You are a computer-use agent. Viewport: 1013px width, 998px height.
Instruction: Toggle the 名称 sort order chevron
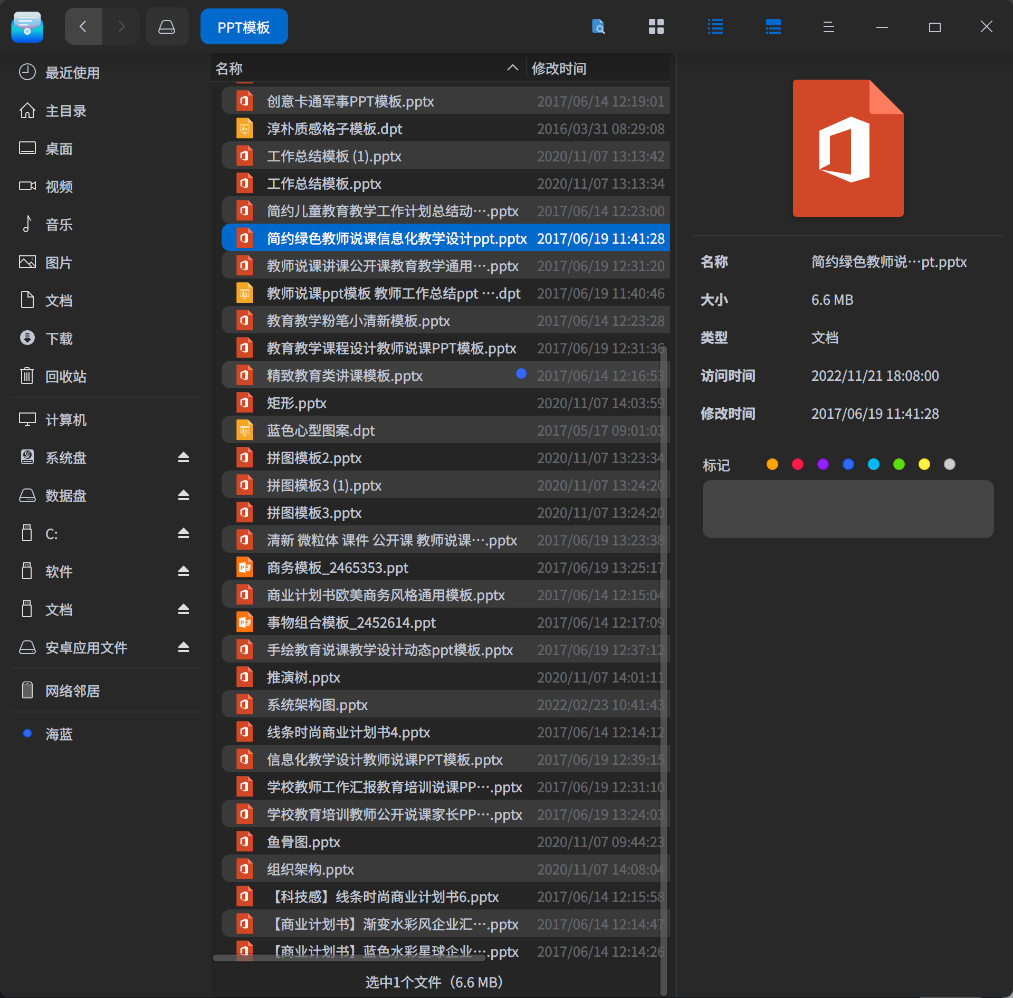[512, 68]
